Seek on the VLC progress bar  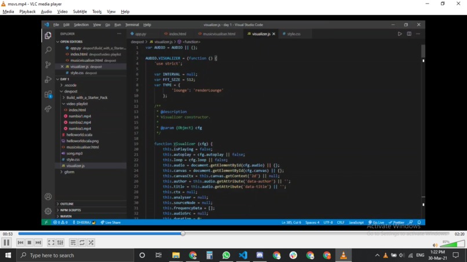coord(233,234)
